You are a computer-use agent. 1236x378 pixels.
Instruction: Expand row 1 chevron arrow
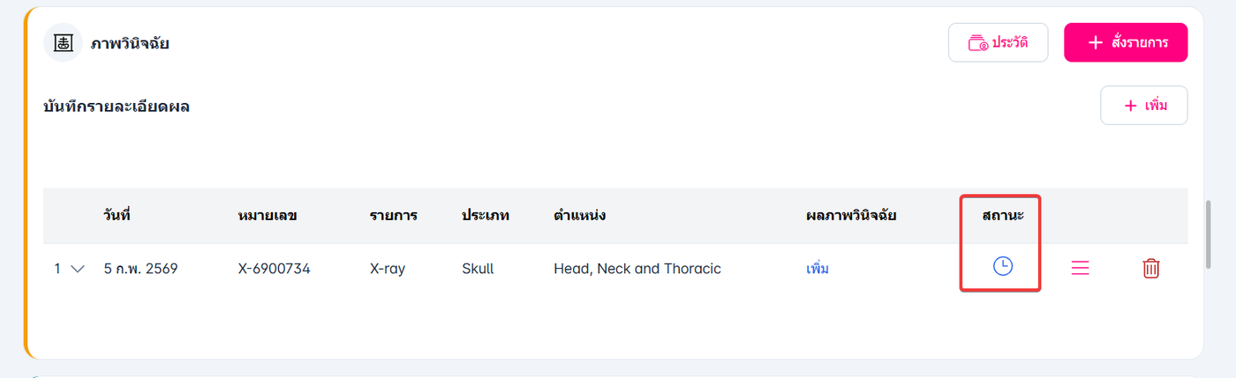pos(77,269)
